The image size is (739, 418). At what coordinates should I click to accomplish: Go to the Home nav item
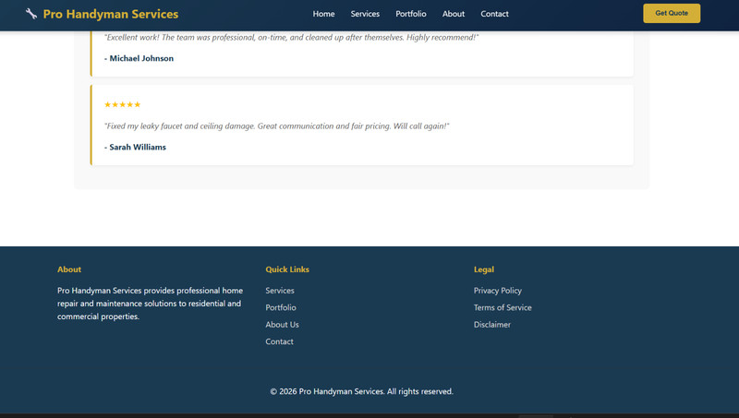pyautogui.click(x=323, y=14)
